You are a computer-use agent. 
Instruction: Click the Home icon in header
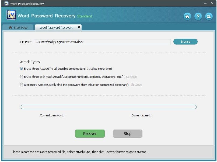coord(187,17)
